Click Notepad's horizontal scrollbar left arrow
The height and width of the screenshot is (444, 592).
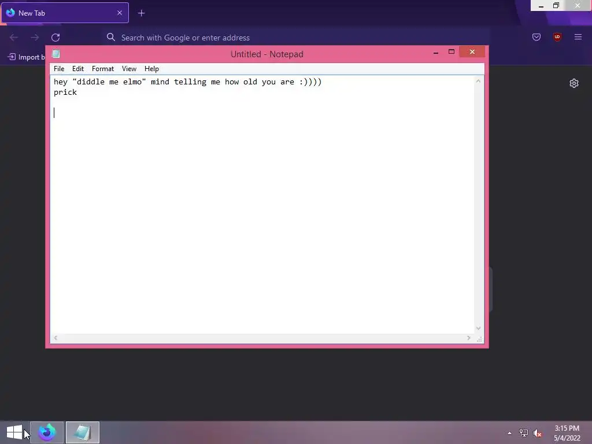point(55,338)
